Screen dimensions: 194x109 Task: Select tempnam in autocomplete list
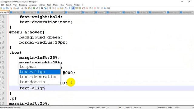(x=40, y=67)
